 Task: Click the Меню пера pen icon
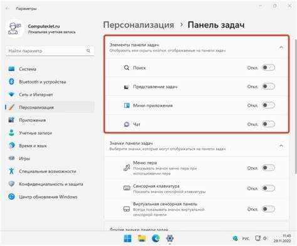click(x=127, y=168)
